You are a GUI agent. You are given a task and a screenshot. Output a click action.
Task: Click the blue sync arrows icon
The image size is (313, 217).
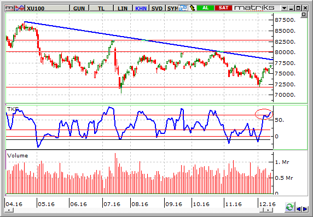[183, 8]
